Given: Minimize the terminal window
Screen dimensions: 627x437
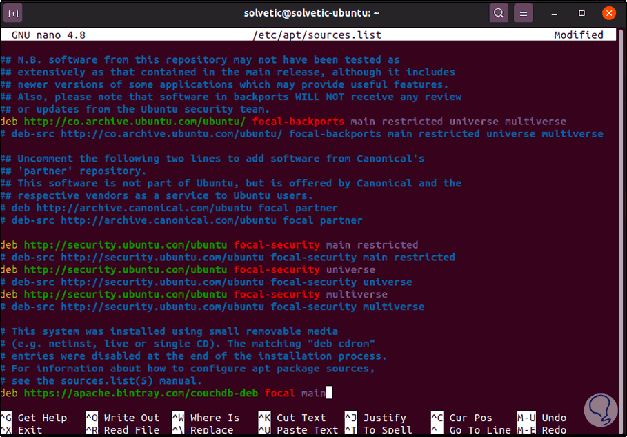Looking at the screenshot, I should [x=554, y=14].
